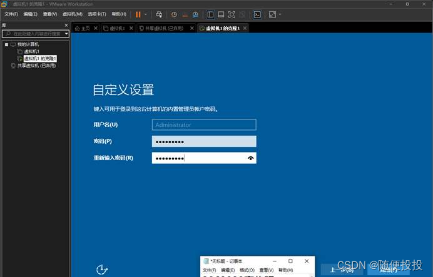This screenshot has width=433, height=277.
Task: Close the 共享虚拟机 (已弃用) tab
Action: click(192, 28)
